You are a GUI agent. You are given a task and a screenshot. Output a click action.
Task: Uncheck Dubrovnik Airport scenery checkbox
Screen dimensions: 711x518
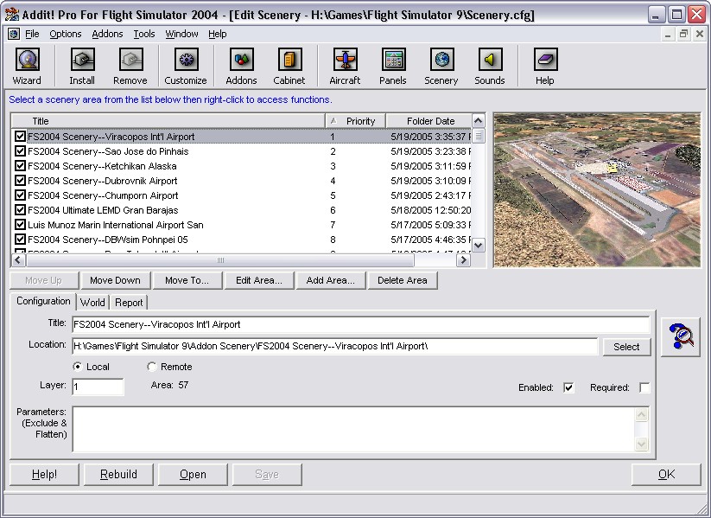[x=20, y=180]
